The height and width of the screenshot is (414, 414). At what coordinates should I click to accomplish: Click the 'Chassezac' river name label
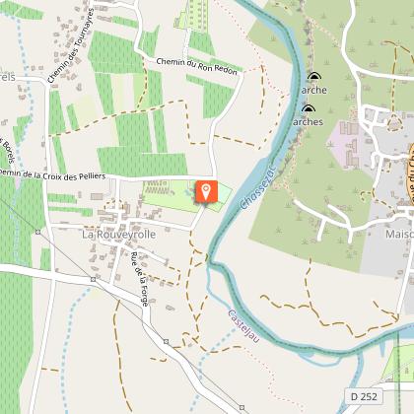click(x=258, y=186)
